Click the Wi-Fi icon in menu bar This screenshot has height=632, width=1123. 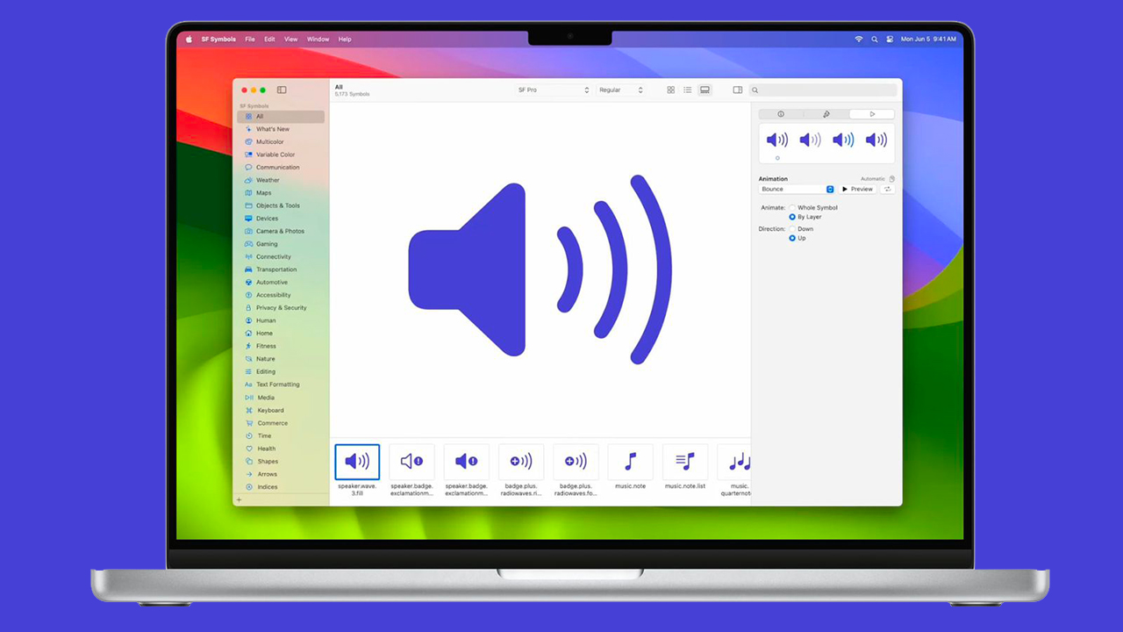859,39
